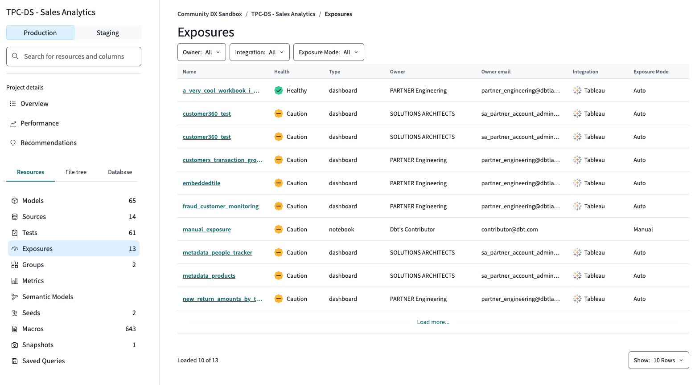Select the Tests icon in the resources list
This screenshot has width=695, height=385.
14,232
